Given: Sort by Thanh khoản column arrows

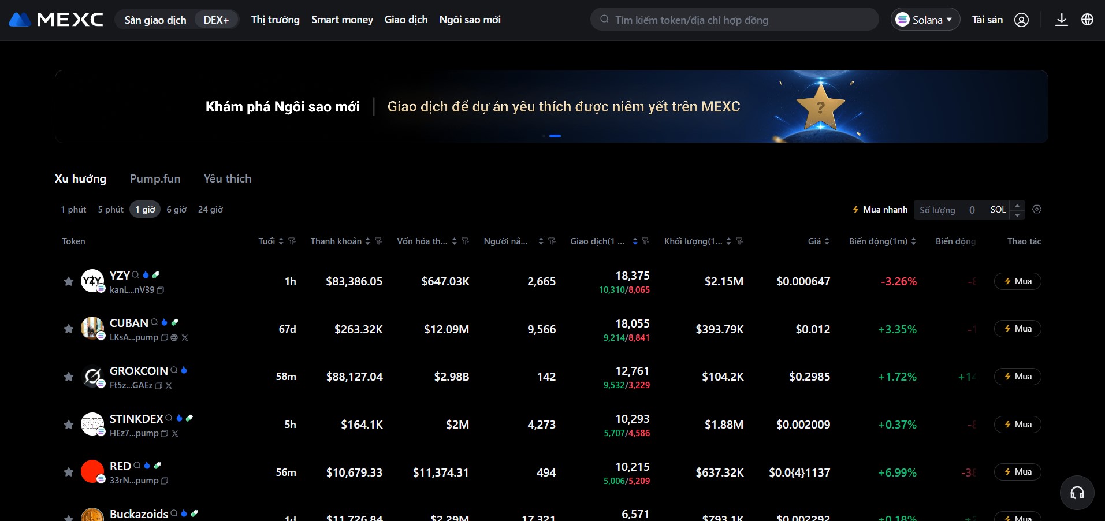Looking at the screenshot, I should coord(368,241).
